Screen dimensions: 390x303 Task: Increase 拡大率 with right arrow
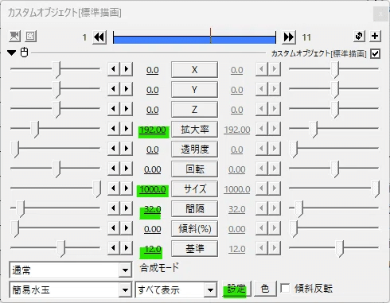pyautogui.click(x=127, y=129)
